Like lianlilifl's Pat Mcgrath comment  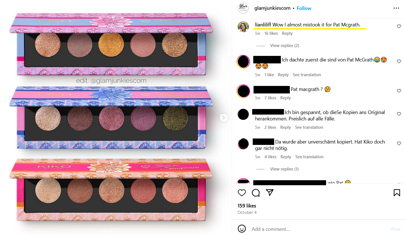(399, 26)
